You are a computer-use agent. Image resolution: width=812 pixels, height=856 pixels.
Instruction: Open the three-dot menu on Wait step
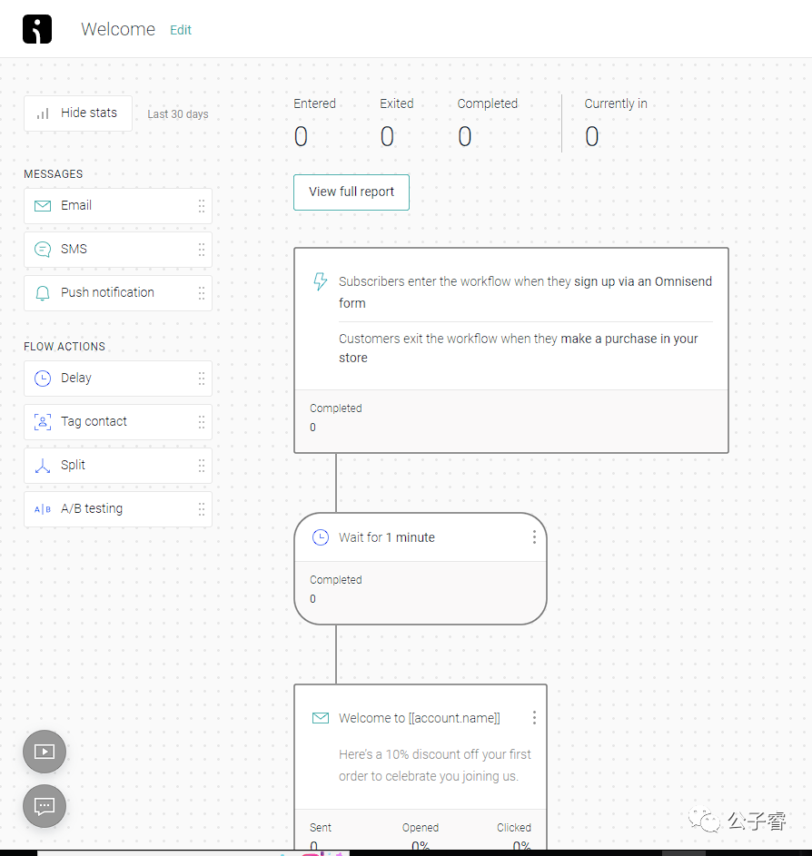tap(534, 537)
